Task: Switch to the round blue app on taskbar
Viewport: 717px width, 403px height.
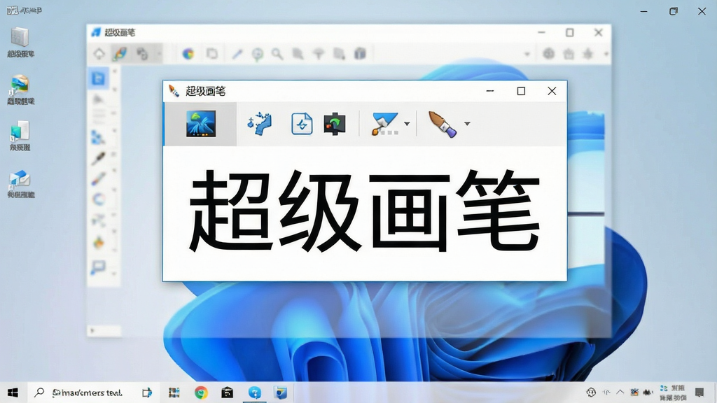Action: [255, 393]
